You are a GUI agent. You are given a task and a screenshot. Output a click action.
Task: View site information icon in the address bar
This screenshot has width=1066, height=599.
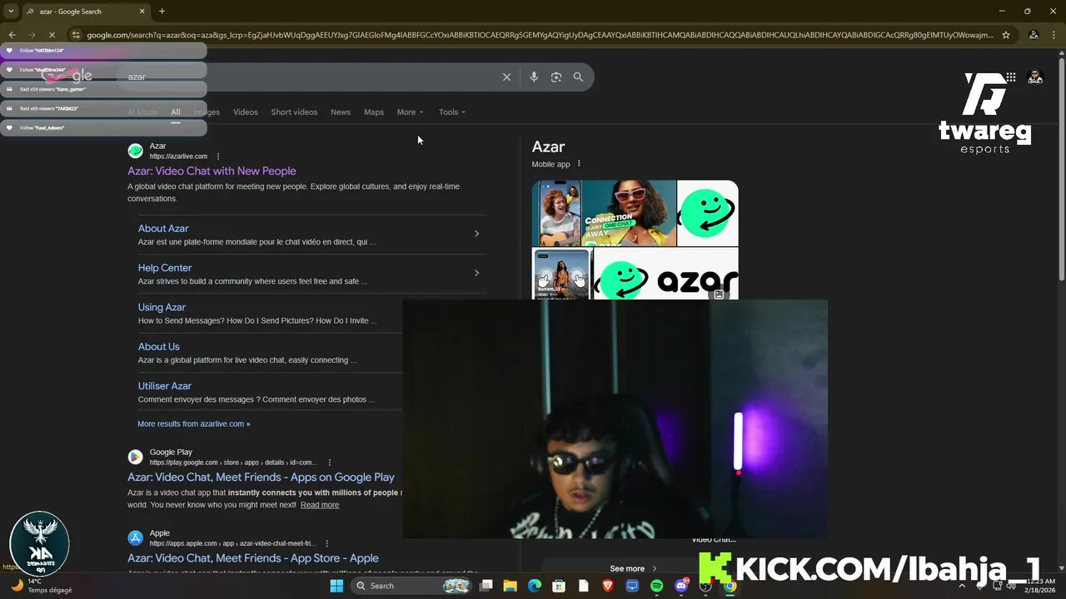(76, 35)
